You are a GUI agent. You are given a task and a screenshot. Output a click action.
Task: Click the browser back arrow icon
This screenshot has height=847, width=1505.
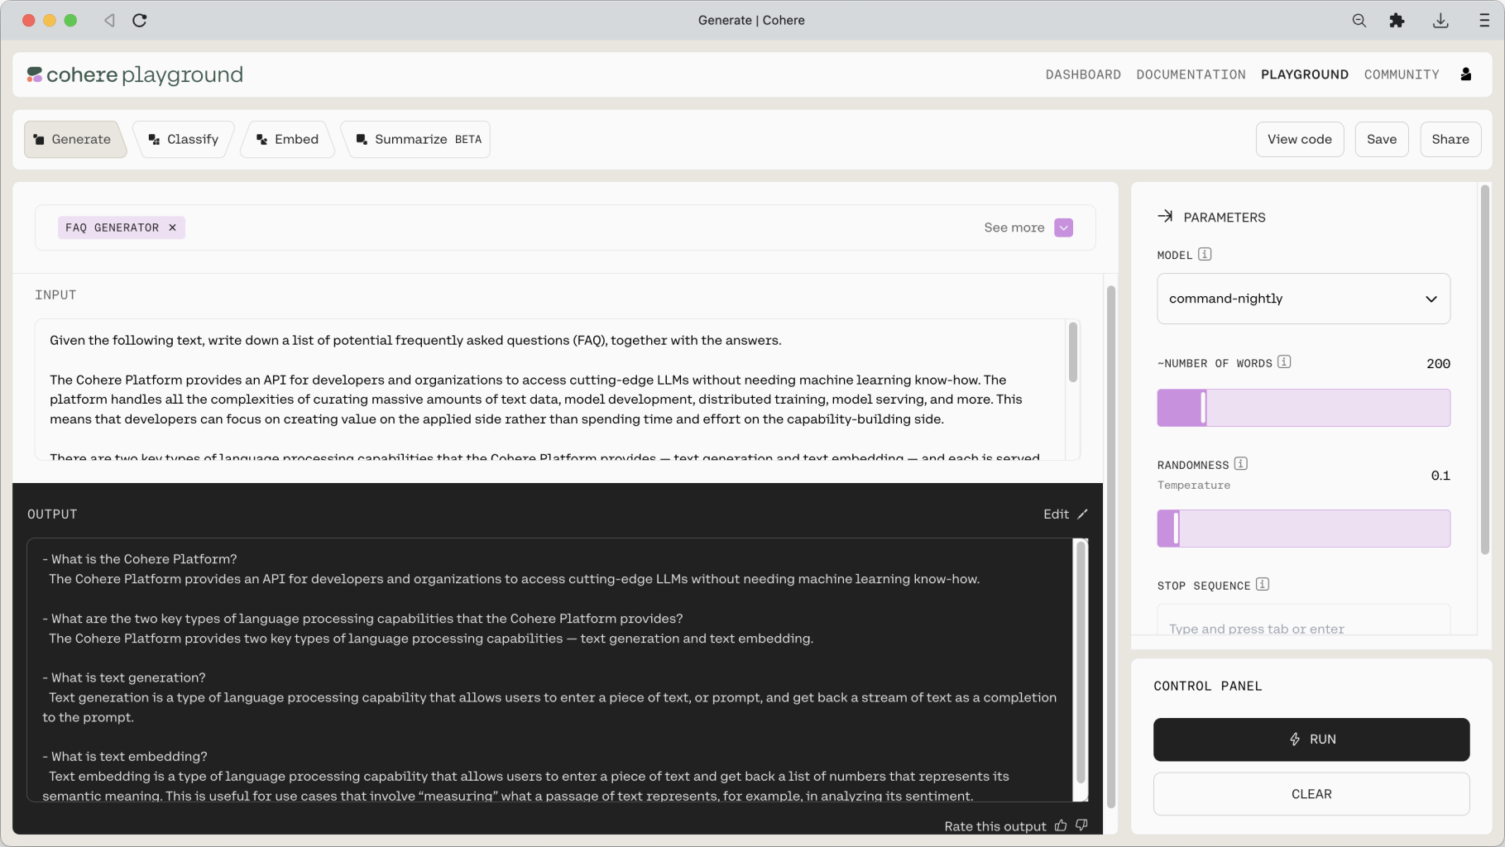click(x=109, y=20)
